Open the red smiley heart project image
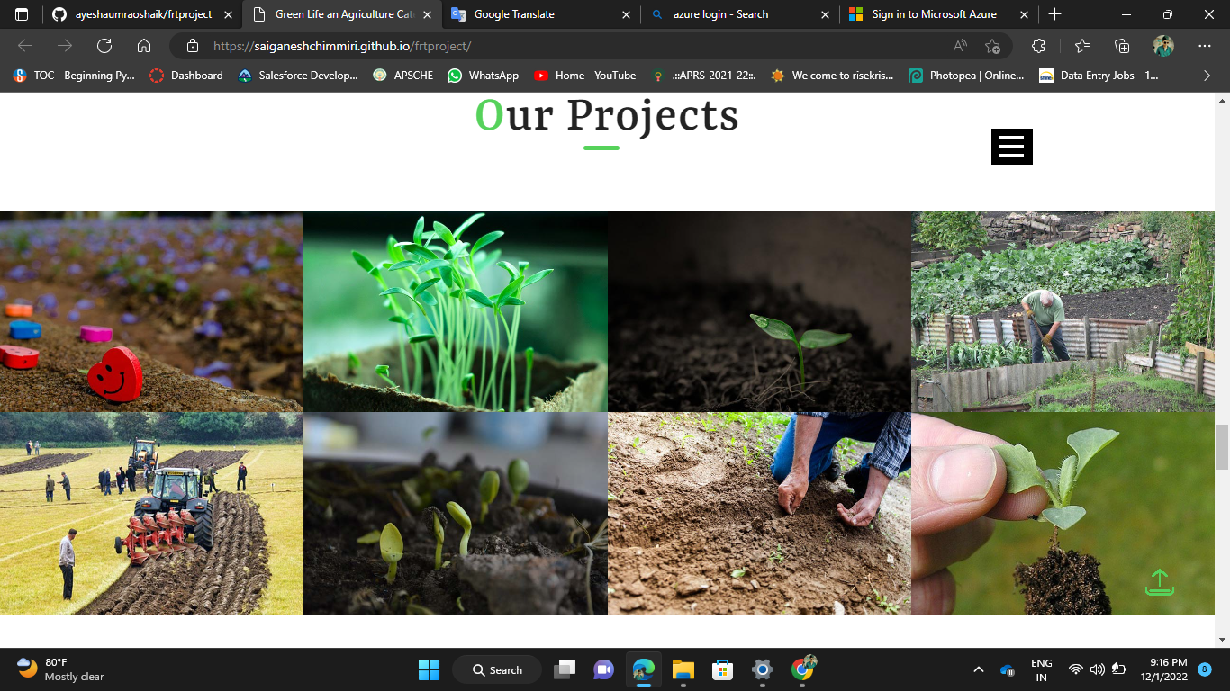 [151, 311]
